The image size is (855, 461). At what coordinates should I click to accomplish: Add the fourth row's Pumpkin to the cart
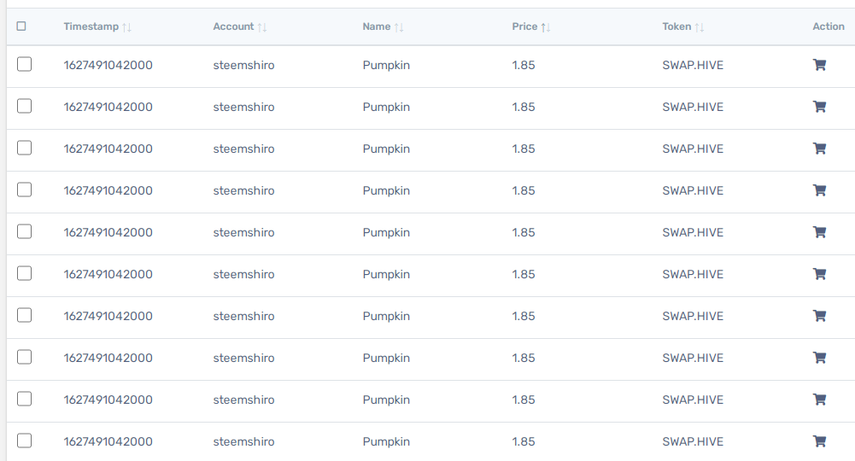pyautogui.click(x=819, y=190)
